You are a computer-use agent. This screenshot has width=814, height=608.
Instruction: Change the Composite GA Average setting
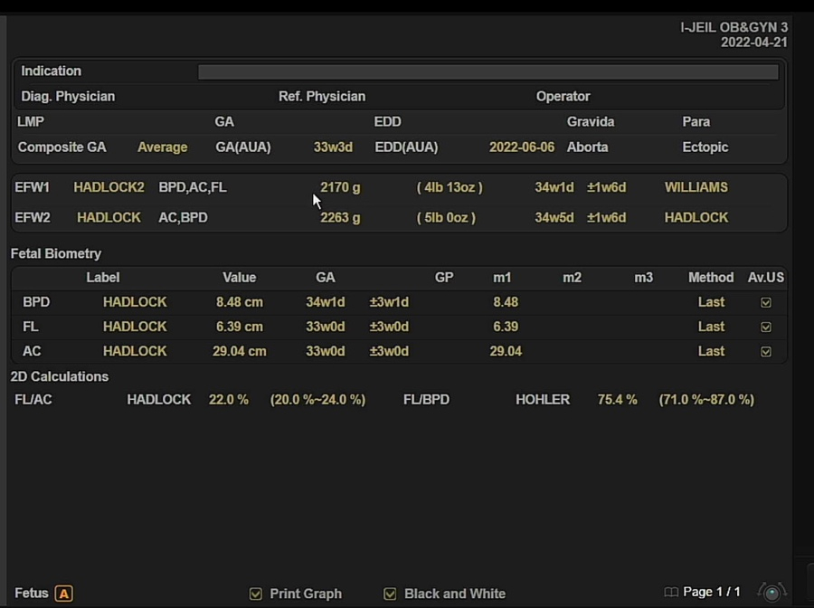coord(163,147)
